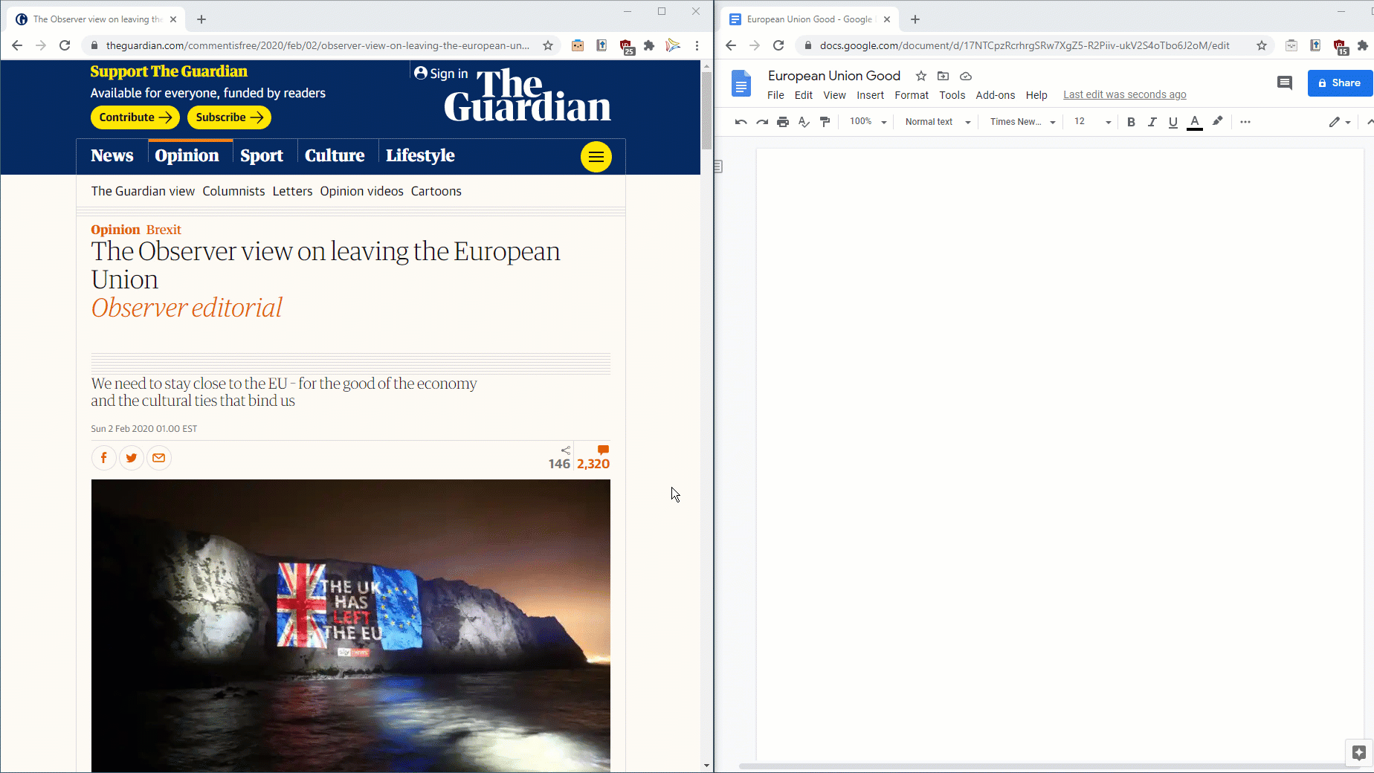Open the font size dropdown

pyautogui.click(x=1092, y=122)
